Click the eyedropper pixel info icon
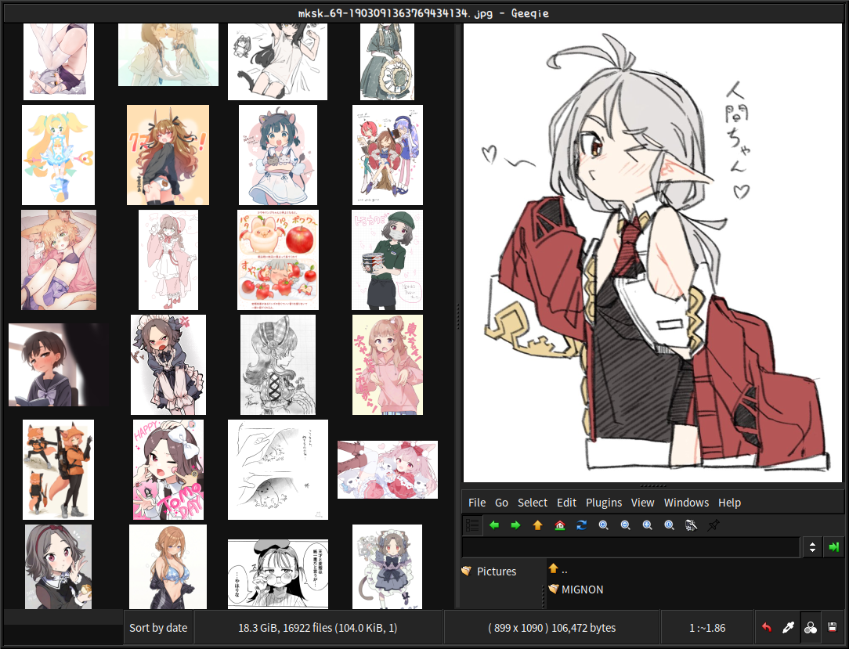 pos(789,628)
